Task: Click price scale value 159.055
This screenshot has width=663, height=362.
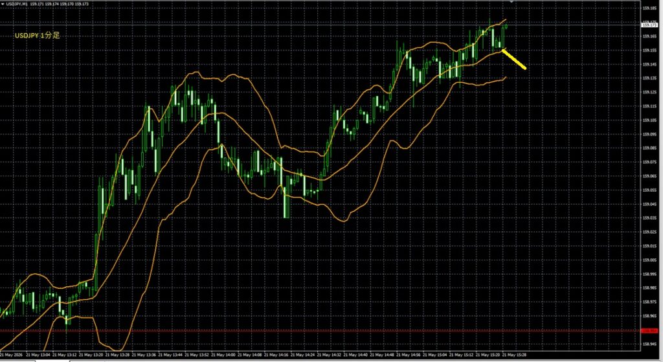Action: (649, 190)
